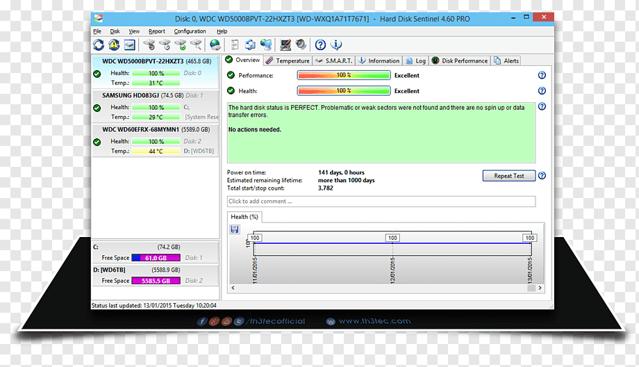Switch to the S.M.A.R.T. tab
639x367 pixels.
point(334,60)
